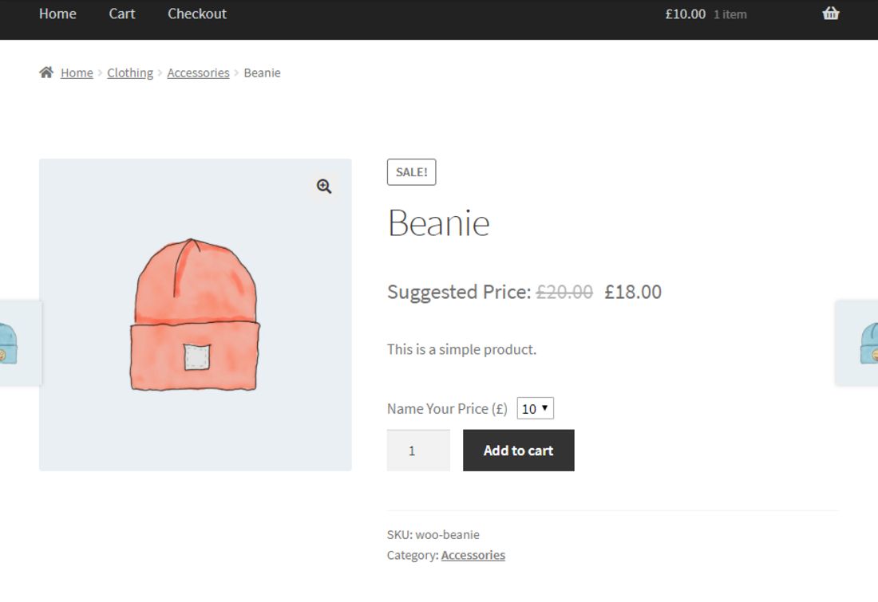Navigate to Clothing breadcrumb link
The width and height of the screenshot is (878, 602).
click(x=130, y=73)
